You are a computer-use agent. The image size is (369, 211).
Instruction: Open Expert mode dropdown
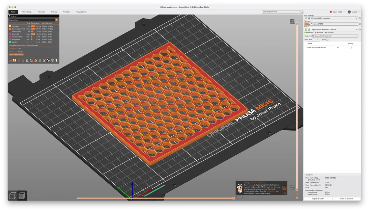[337, 12]
